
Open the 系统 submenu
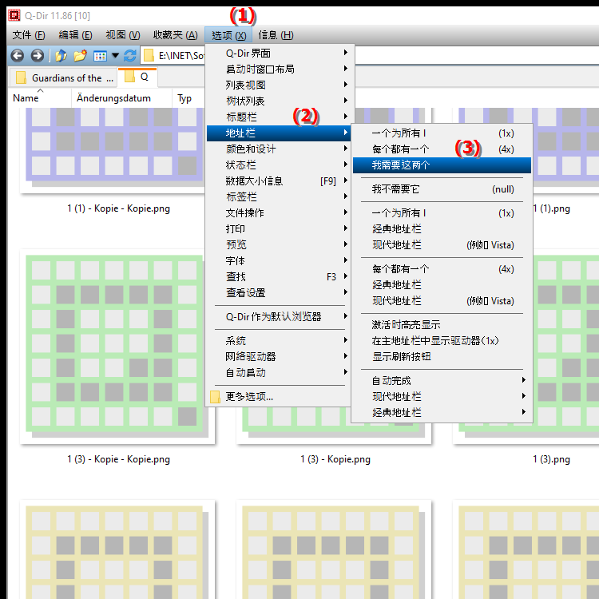point(279,341)
